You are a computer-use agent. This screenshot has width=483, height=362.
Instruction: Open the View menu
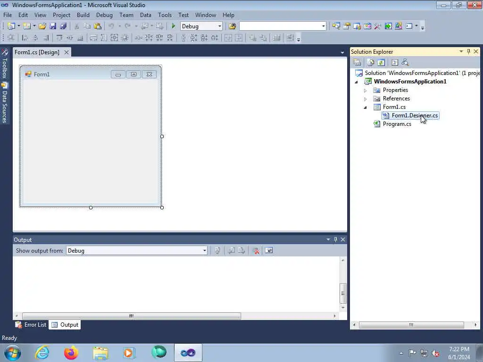pyautogui.click(x=40, y=15)
